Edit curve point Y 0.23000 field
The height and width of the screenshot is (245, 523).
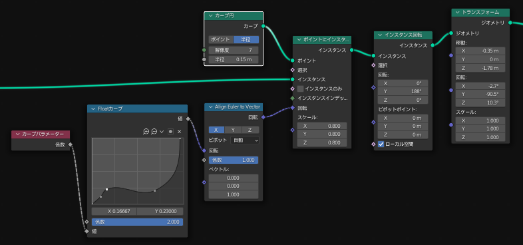(x=160, y=211)
